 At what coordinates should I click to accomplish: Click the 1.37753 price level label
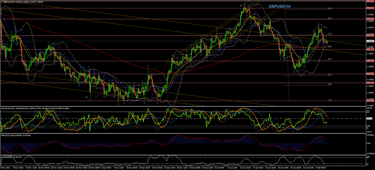pos(370,1)
